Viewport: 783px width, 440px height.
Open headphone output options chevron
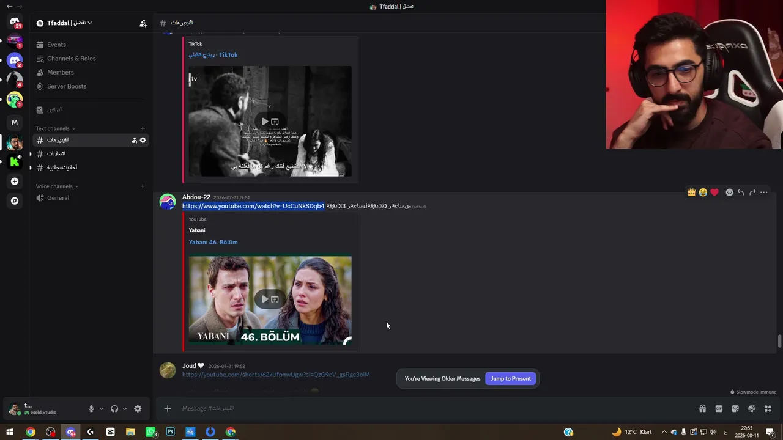pos(125,409)
